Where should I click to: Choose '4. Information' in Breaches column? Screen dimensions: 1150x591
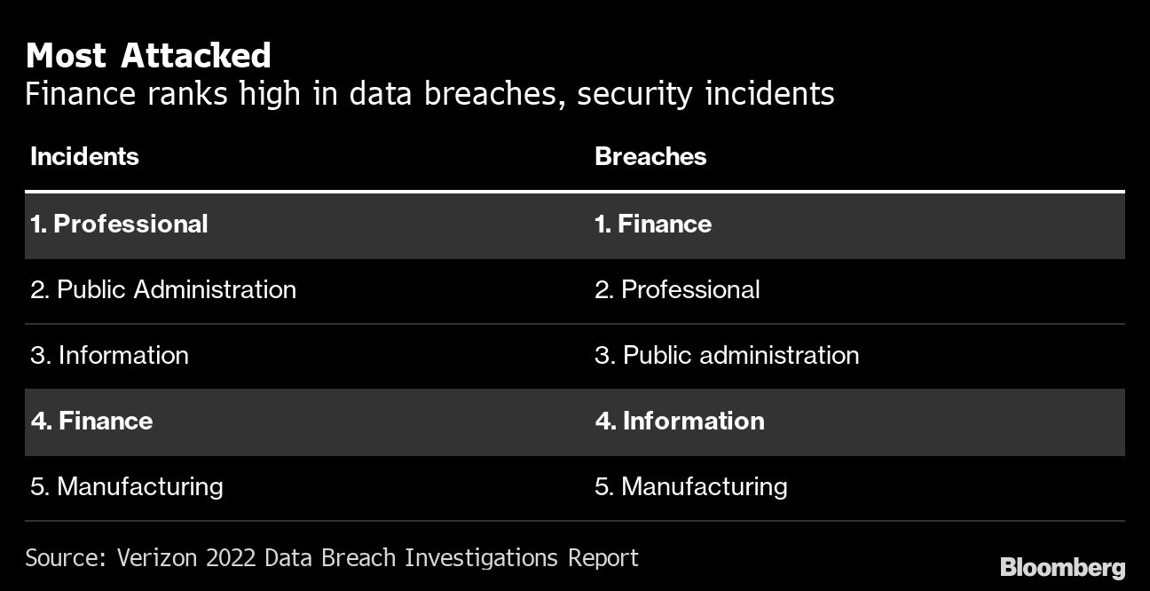(x=679, y=421)
